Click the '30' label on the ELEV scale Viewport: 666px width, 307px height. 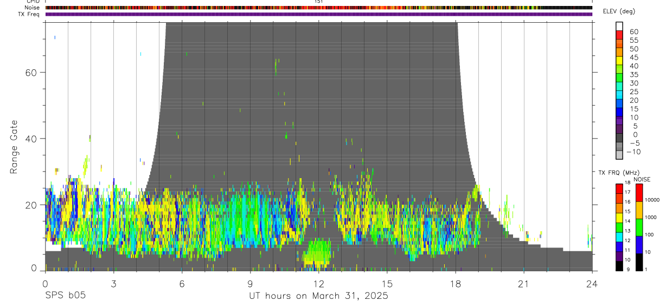point(633,83)
